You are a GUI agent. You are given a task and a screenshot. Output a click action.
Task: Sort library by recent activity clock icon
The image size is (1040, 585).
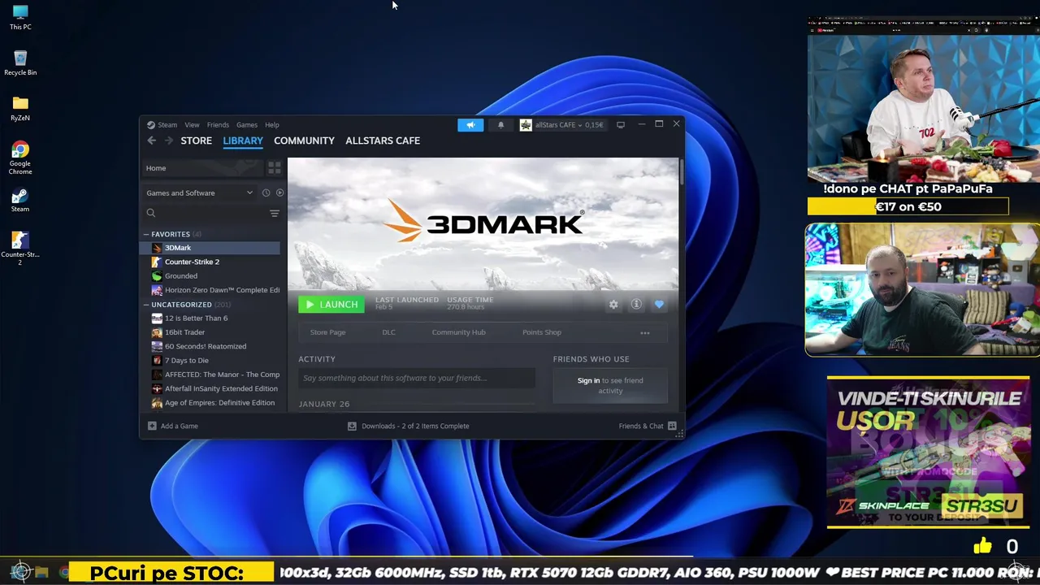266,193
